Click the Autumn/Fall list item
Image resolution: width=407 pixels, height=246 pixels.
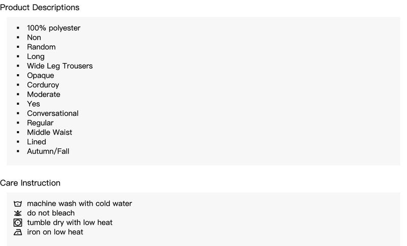[x=48, y=151]
